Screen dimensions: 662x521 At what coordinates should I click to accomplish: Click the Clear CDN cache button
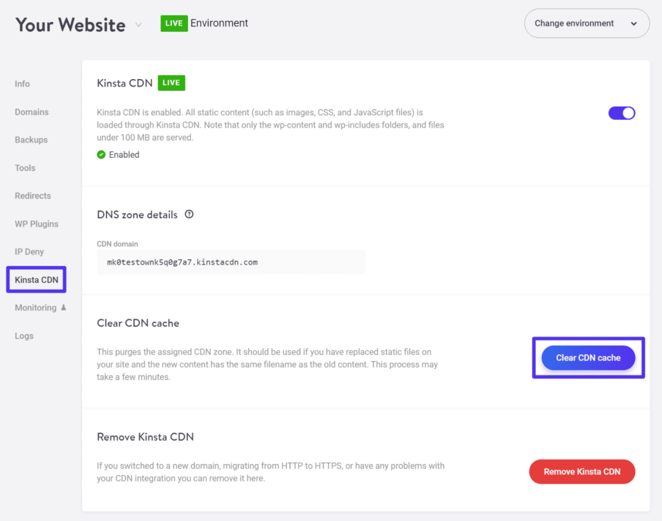tap(588, 357)
